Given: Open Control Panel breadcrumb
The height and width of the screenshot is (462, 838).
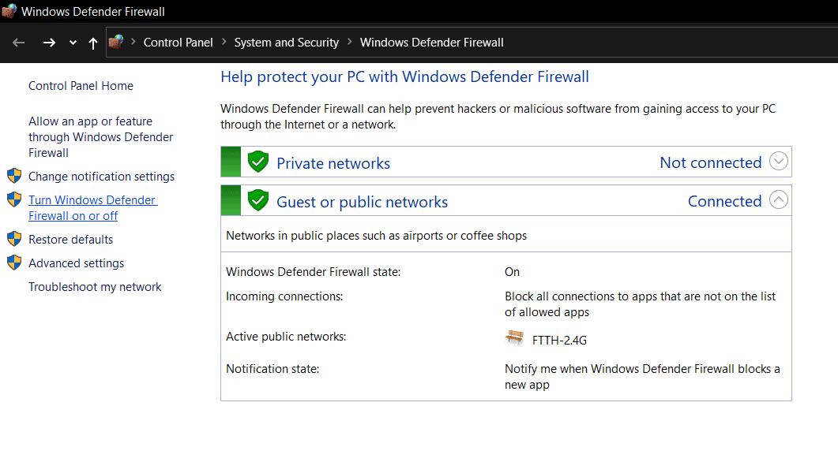Looking at the screenshot, I should coord(178,43).
